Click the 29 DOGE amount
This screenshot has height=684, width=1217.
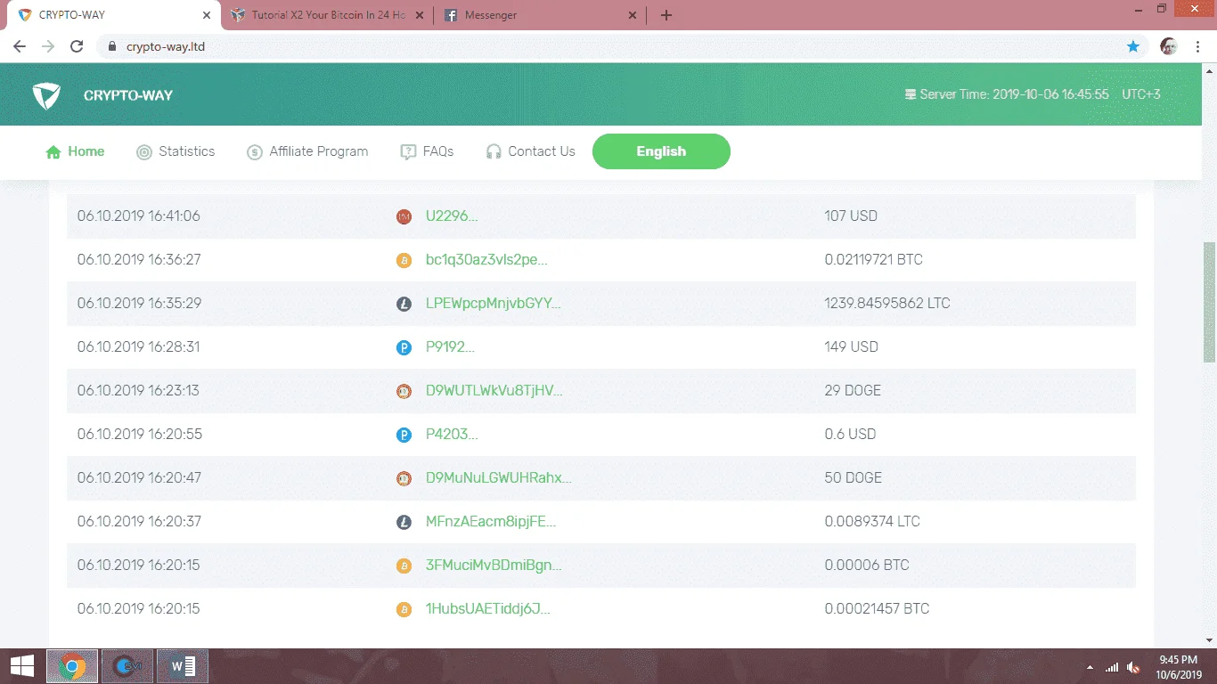click(x=853, y=391)
